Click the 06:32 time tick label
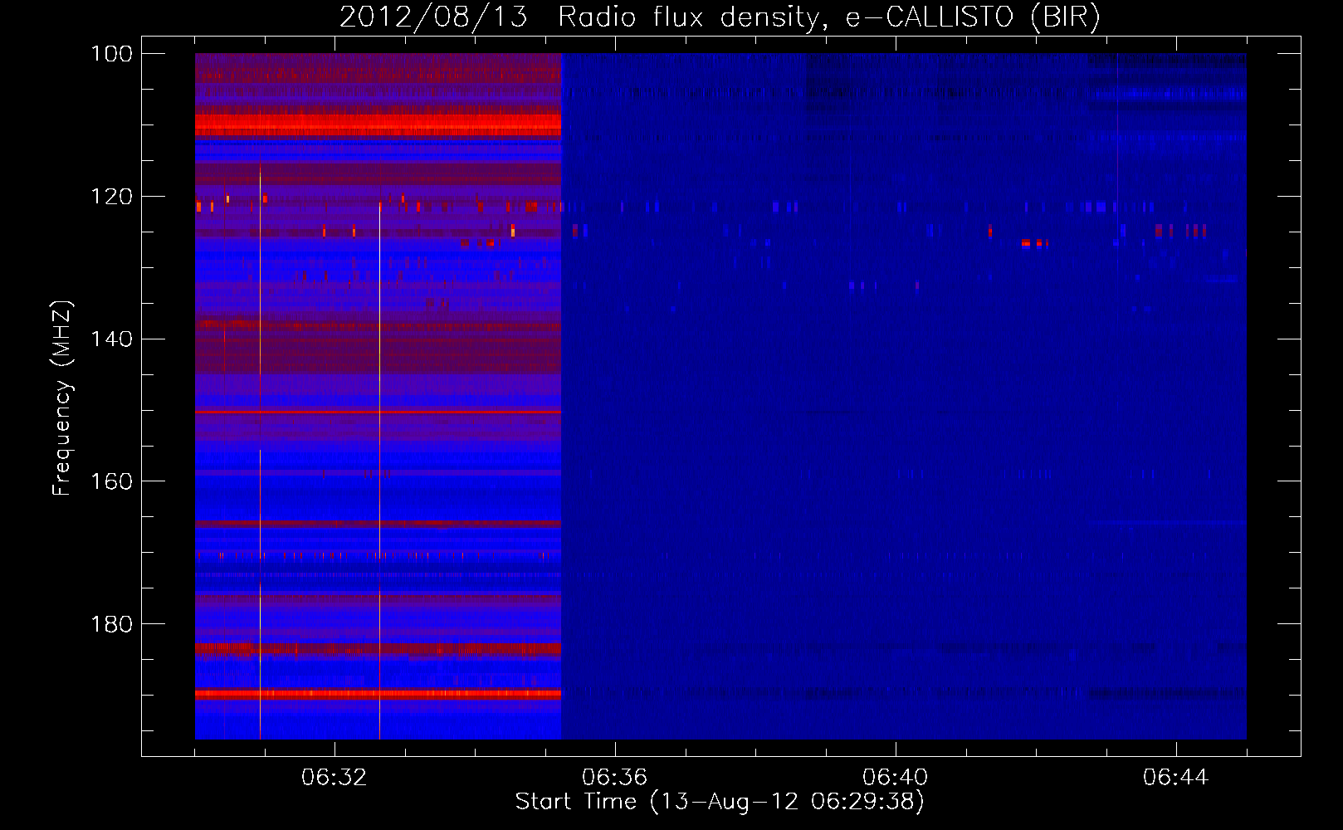The width and height of the screenshot is (1343, 830). pyautogui.click(x=335, y=778)
